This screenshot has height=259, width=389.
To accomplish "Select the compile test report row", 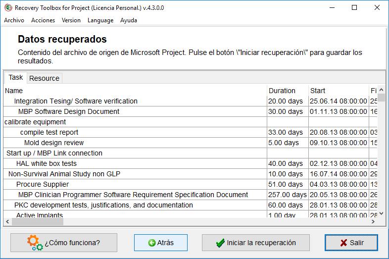I will (190, 132).
